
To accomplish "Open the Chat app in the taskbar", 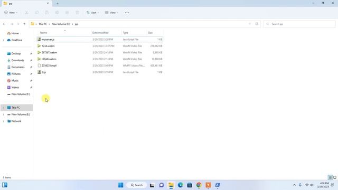I will tap(162, 185).
